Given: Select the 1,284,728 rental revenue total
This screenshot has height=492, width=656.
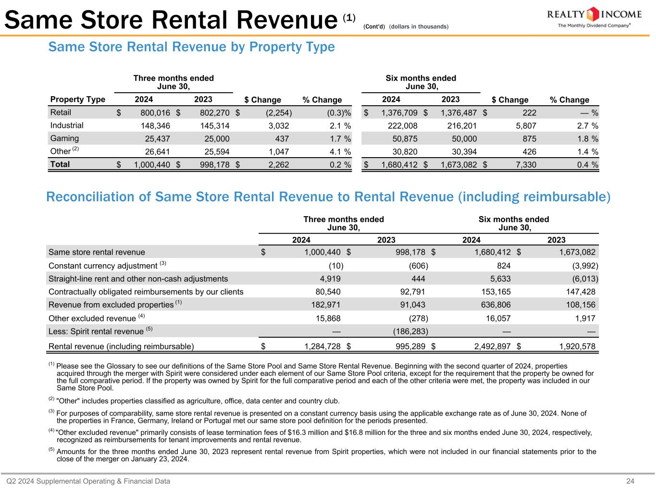Looking at the screenshot, I should [x=322, y=346].
